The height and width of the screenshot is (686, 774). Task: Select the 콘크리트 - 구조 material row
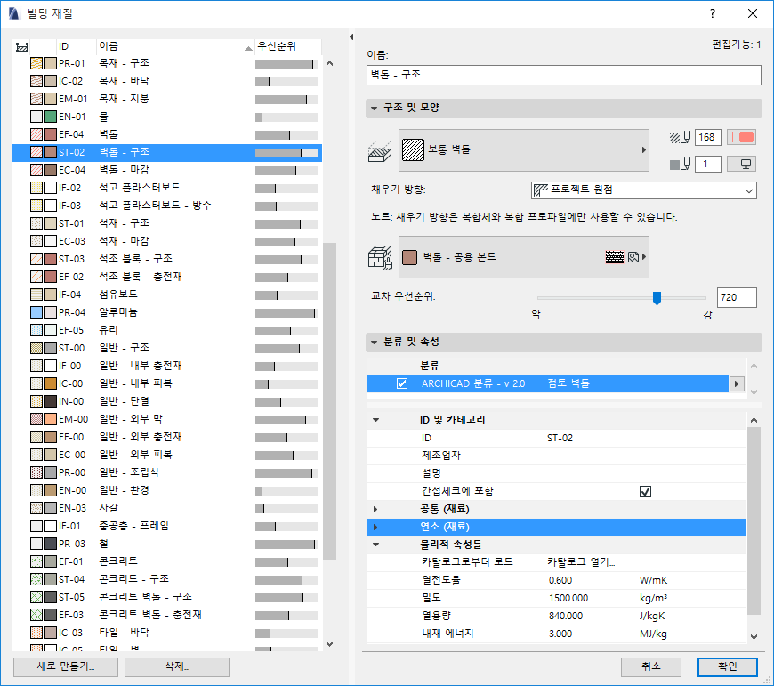[167, 579]
